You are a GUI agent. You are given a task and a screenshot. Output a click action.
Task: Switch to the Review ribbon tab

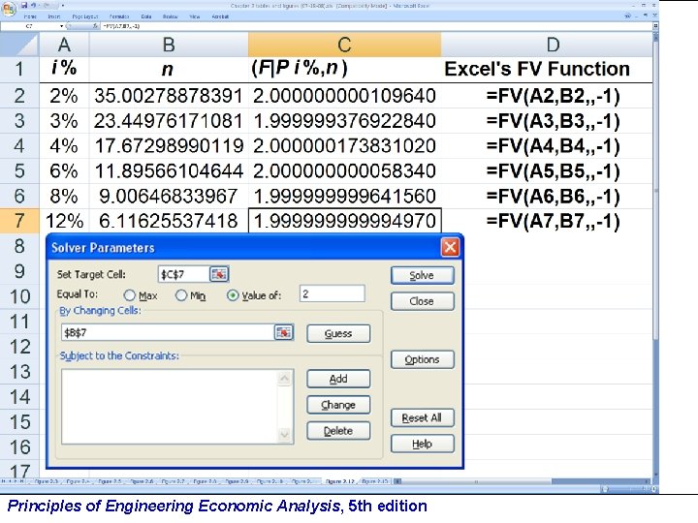point(170,16)
